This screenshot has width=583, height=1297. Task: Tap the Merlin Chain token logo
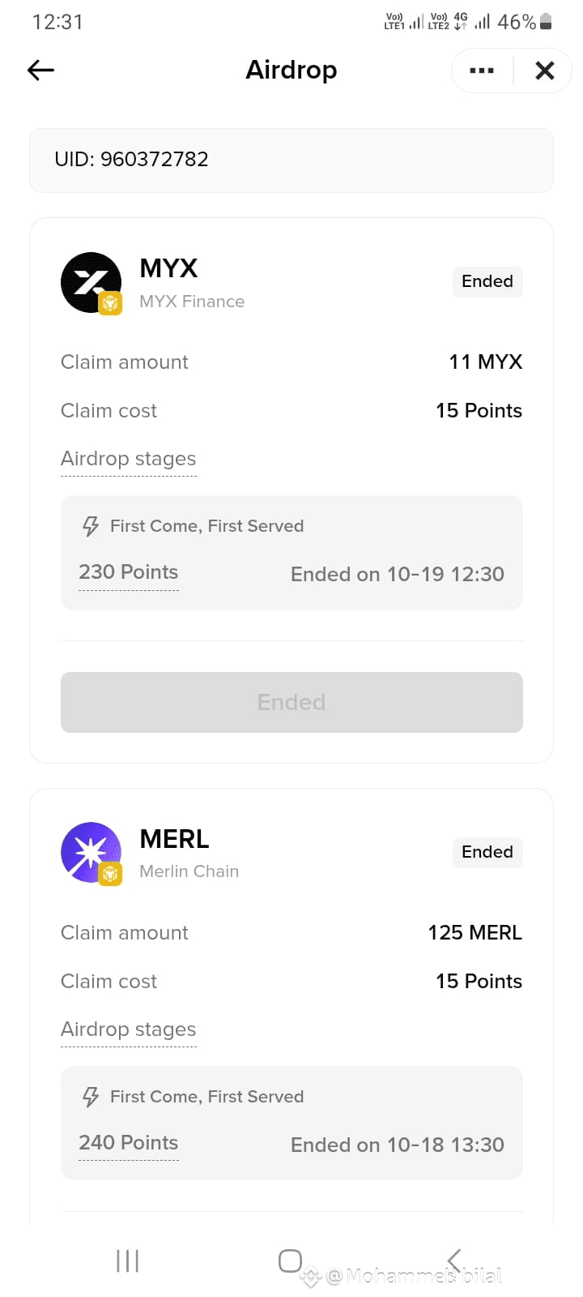point(91,853)
